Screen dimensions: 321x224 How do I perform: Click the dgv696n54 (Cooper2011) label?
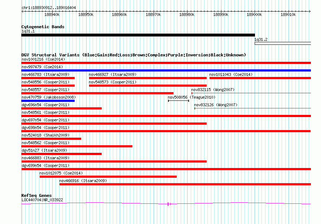click(x=45, y=105)
